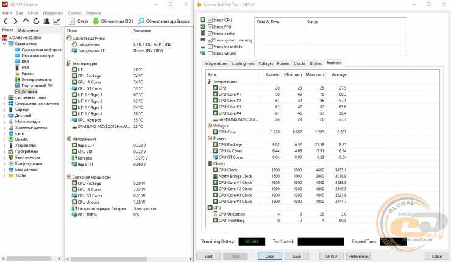Expand the Системная плата tree node
This screenshot has height=262, width=451.
point(4,97)
